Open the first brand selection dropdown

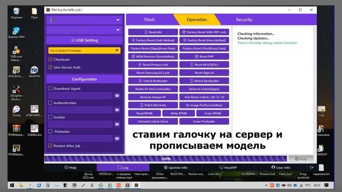click(x=84, y=20)
